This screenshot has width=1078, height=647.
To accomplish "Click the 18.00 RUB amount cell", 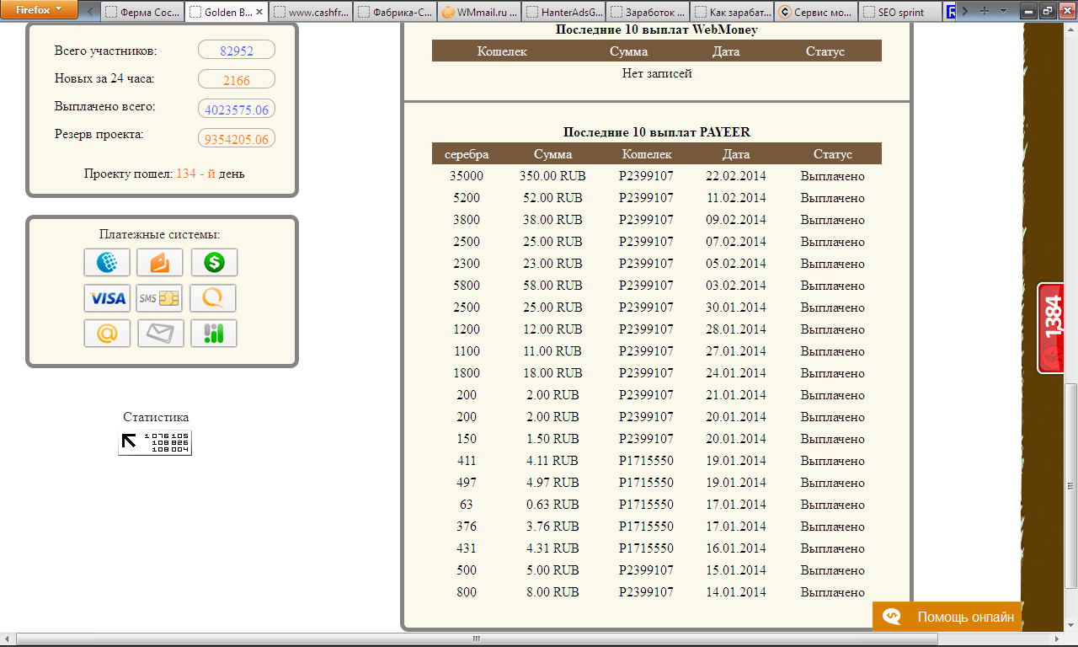I will pos(552,373).
